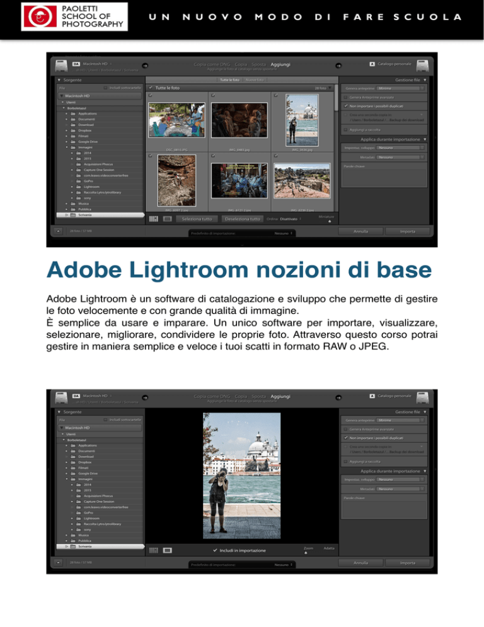The width and height of the screenshot is (484, 627).
Task: Uncheck the DSC_0810.JPG thumbnail checkbox
Action: click(151, 96)
